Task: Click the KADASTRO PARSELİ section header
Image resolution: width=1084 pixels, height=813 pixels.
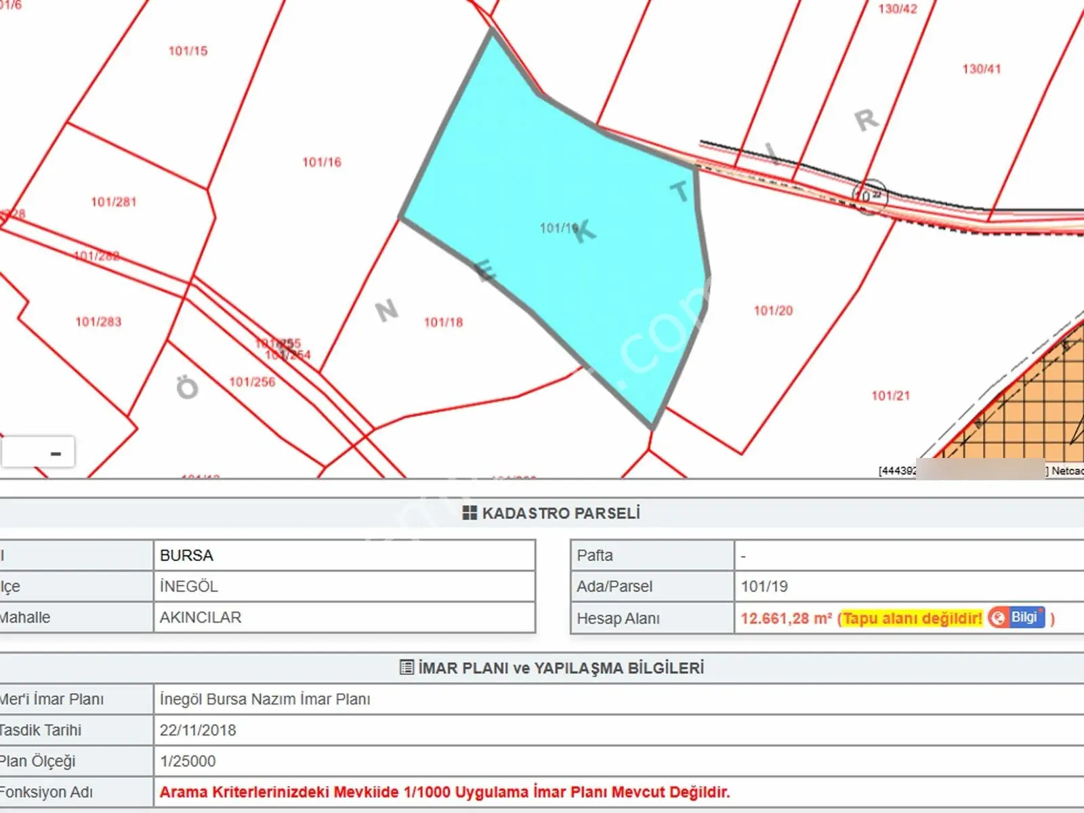Action: (551, 513)
